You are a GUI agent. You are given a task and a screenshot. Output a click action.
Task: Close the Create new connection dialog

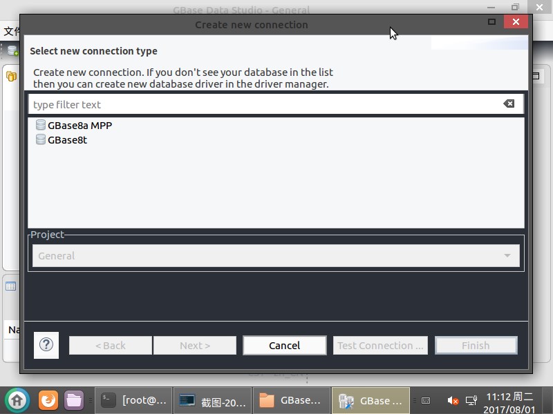[516, 22]
